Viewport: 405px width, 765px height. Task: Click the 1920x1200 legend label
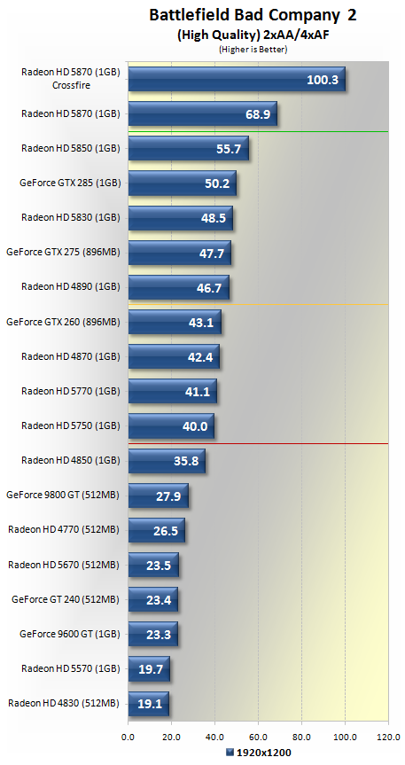[263, 753]
